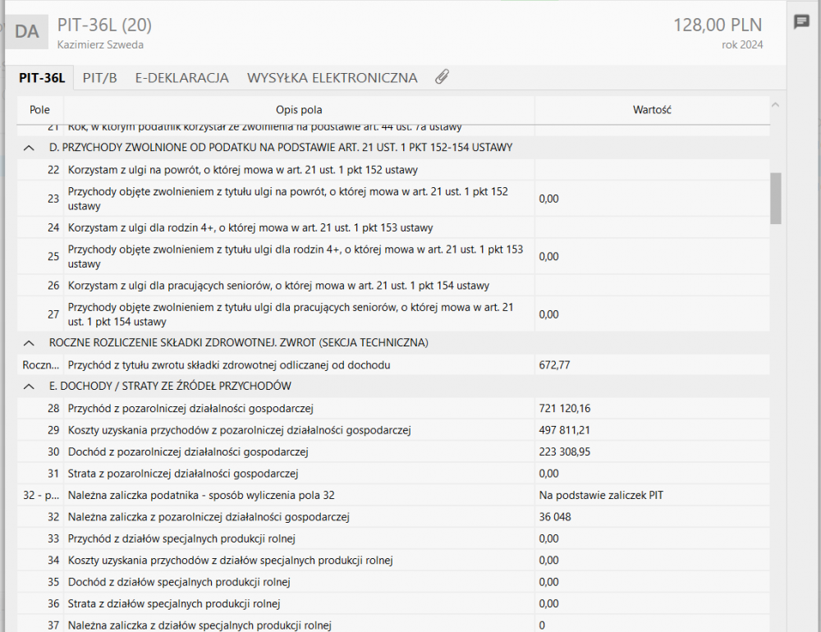The height and width of the screenshot is (632, 821).
Task: Collapse section D. Przychody zwolnione od podatku
Action: [29, 148]
